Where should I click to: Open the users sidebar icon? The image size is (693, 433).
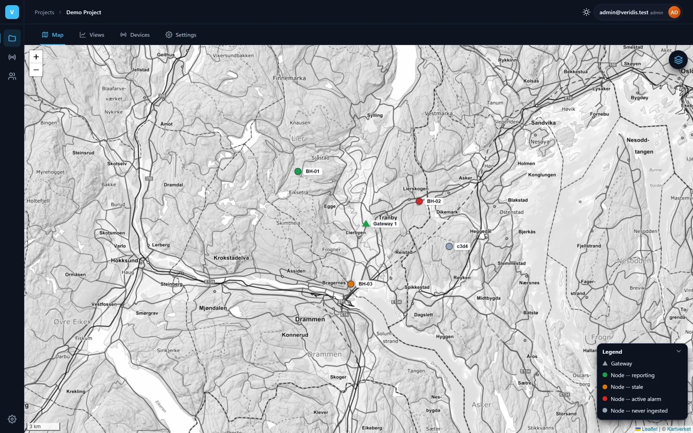[12, 76]
